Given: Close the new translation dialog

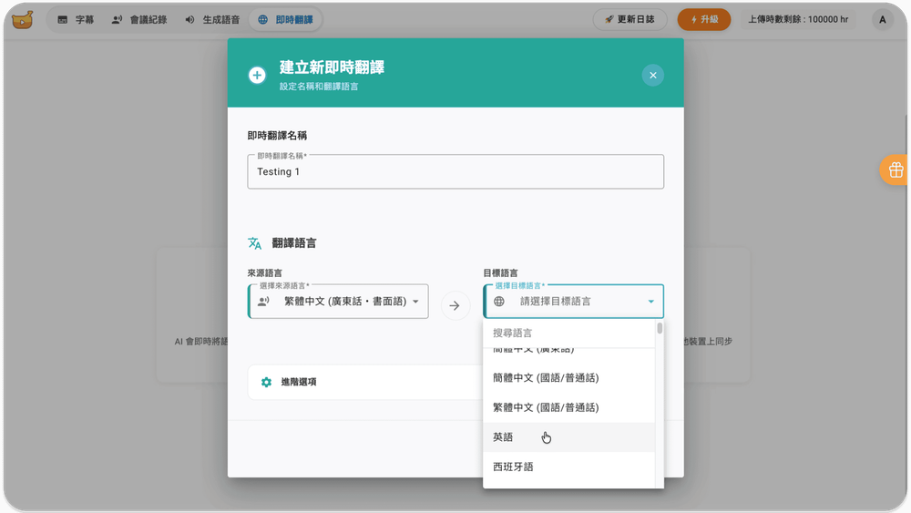Looking at the screenshot, I should click(x=652, y=75).
